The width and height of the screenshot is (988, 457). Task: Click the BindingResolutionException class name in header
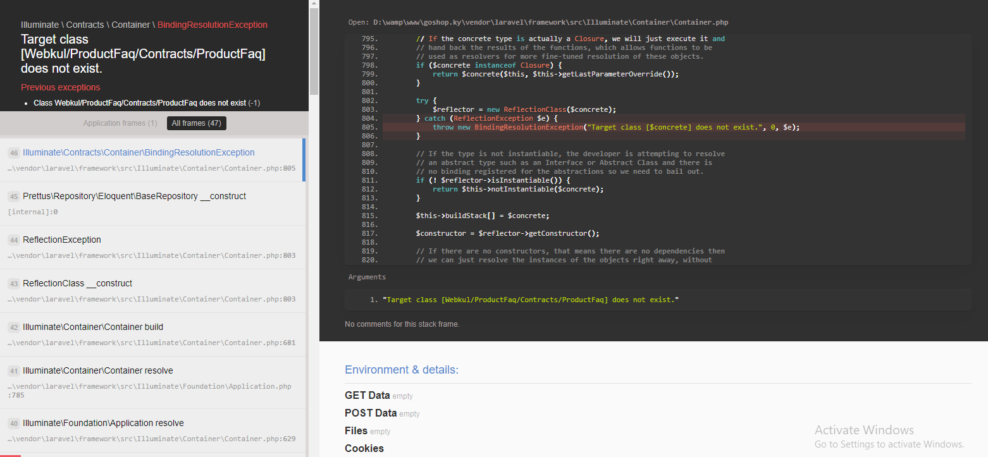tap(213, 25)
